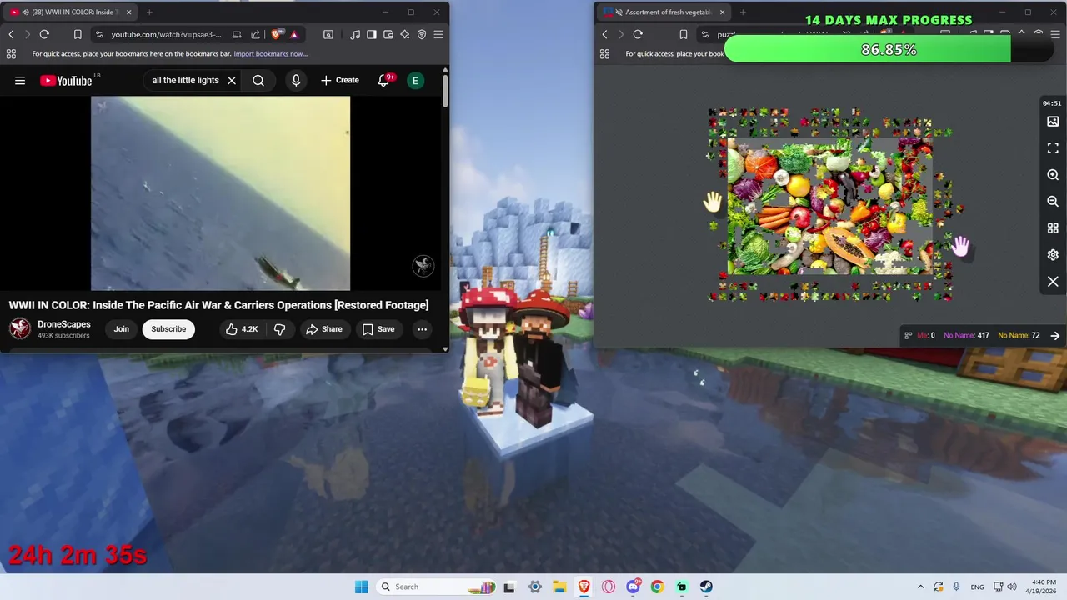Click the Windows taskbar Search box
The width and height of the screenshot is (1067, 600).
click(x=435, y=587)
